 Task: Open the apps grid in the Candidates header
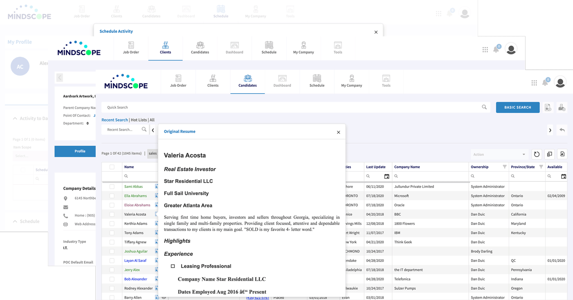pos(534,83)
